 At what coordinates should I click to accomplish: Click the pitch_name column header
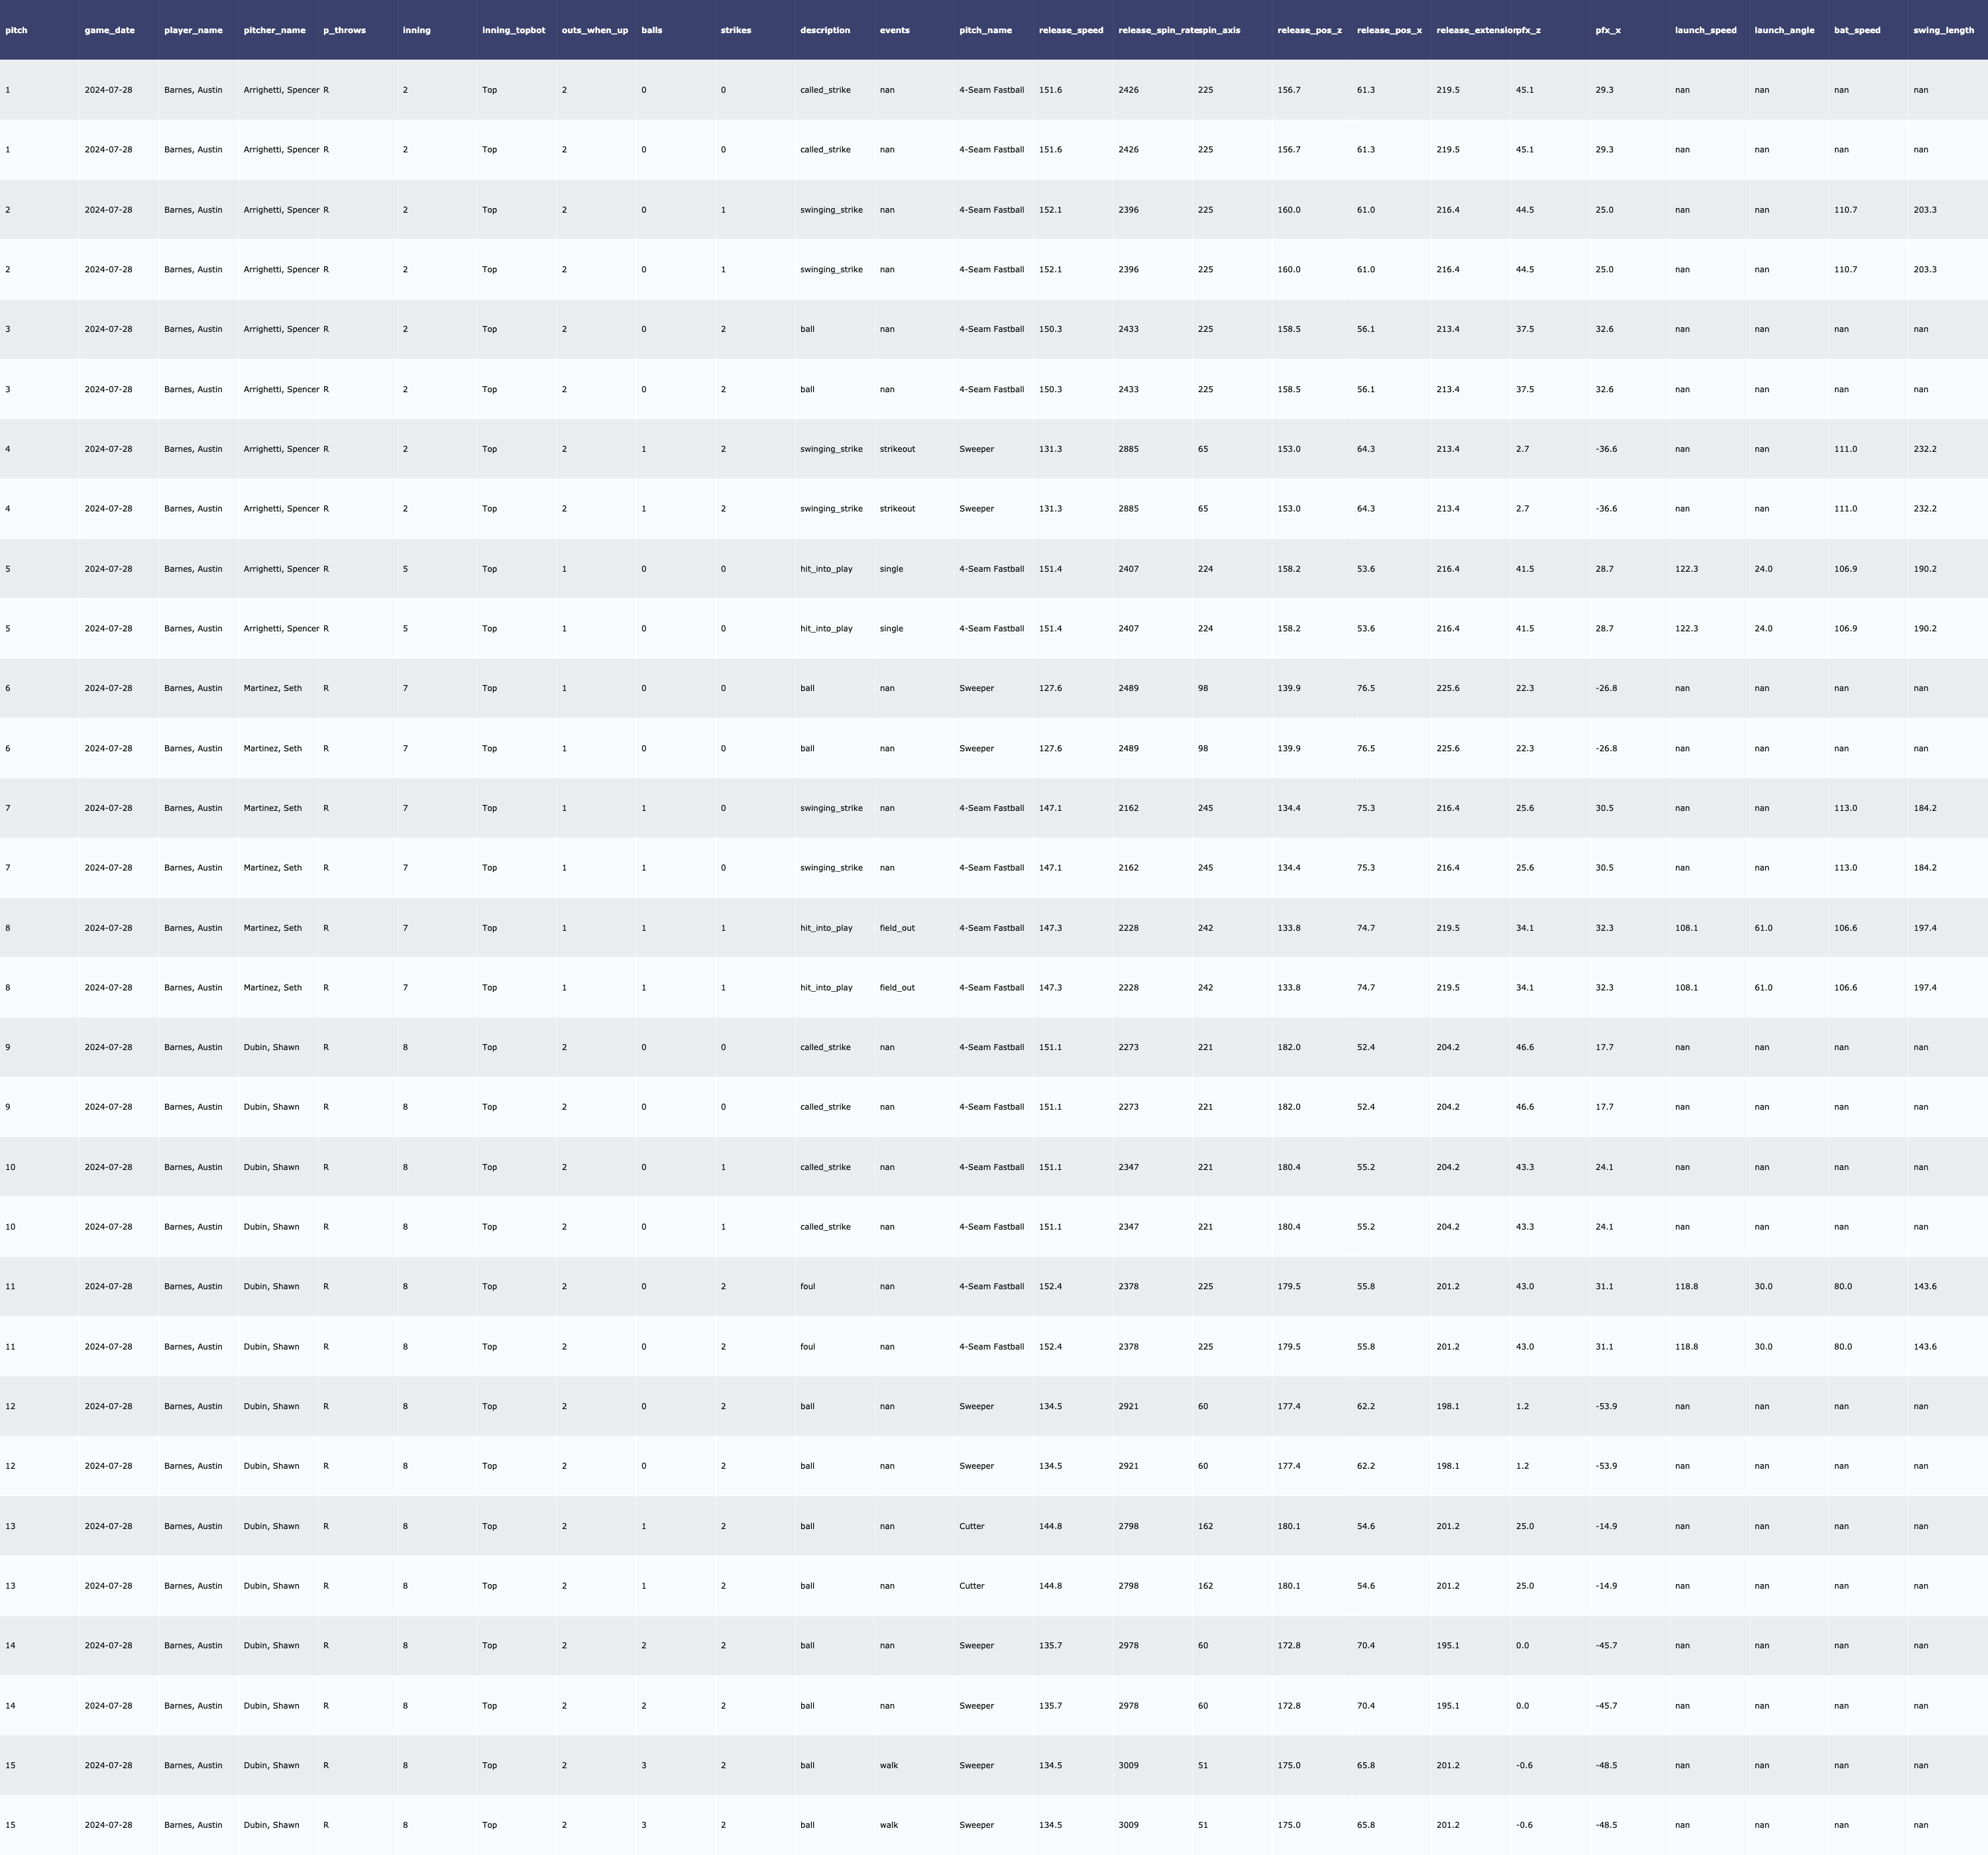point(986,30)
